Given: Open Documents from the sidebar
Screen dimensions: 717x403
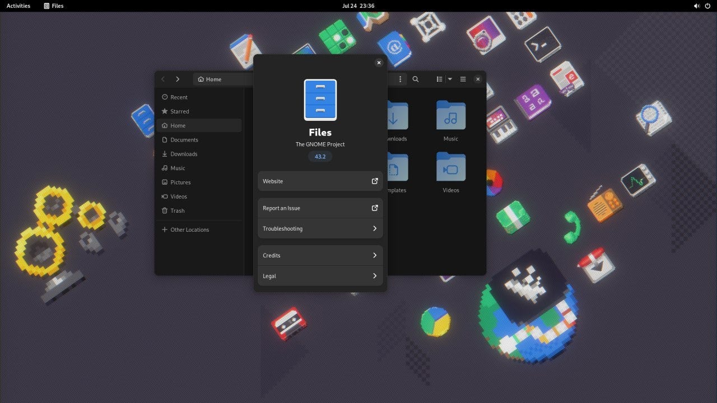Looking at the screenshot, I should pyautogui.click(x=199, y=140).
